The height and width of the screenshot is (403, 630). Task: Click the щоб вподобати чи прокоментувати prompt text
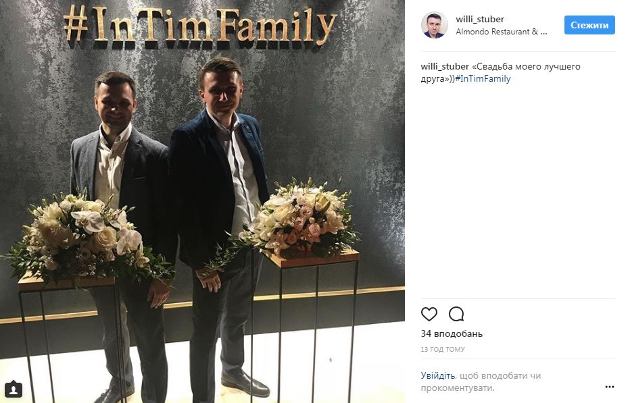(481, 381)
